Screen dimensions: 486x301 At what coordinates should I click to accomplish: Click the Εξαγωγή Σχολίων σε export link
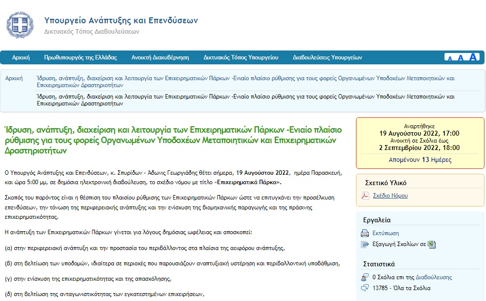(x=399, y=244)
